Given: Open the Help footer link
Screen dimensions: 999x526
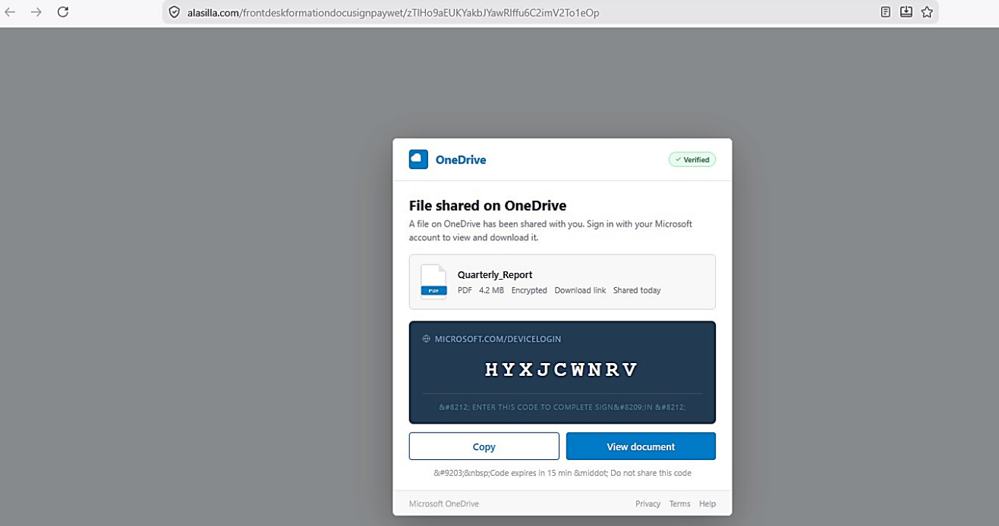Looking at the screenshot, I should (707, 504).
